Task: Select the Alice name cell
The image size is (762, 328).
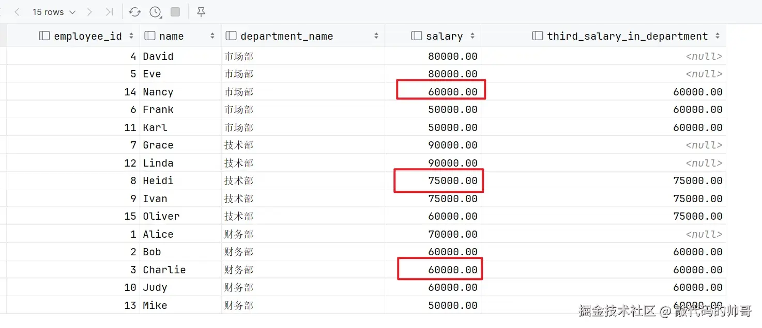Action: click(180, 234)
